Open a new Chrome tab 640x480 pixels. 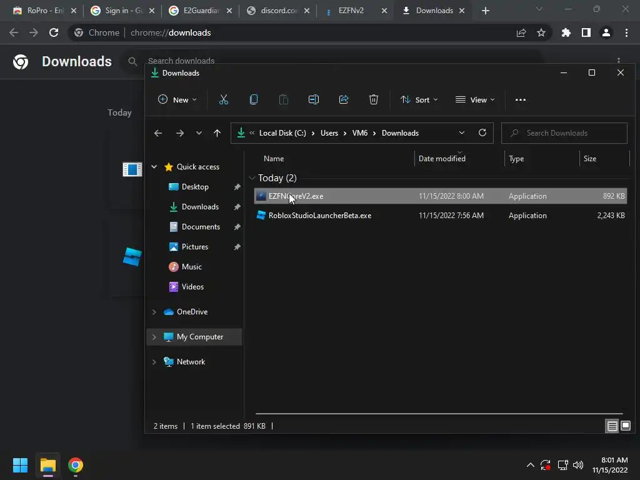[485, 11]
